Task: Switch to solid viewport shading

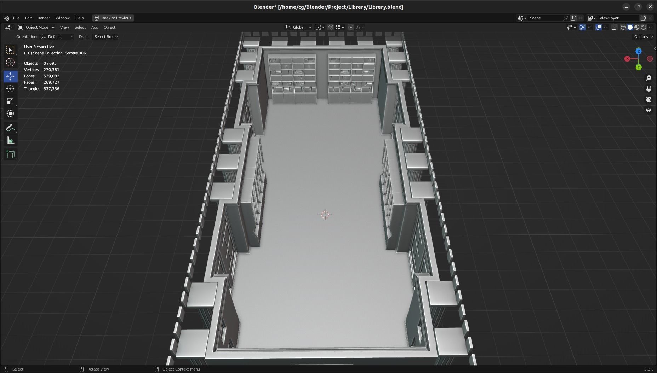Action: [x=630, y=27]
